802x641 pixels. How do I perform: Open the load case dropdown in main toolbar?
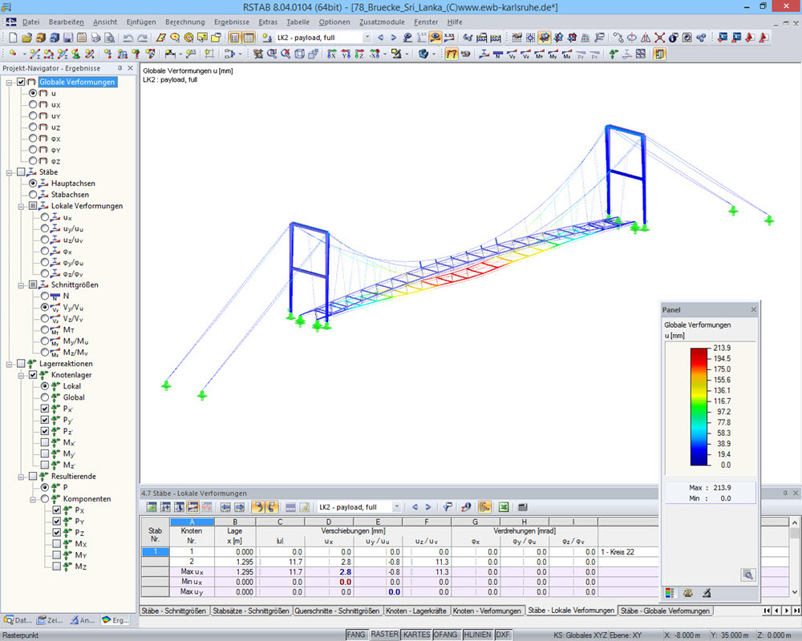pos(367,38)
